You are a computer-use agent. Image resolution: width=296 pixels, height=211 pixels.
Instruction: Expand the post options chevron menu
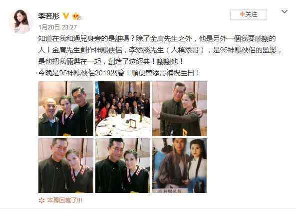tap(285, 11)
